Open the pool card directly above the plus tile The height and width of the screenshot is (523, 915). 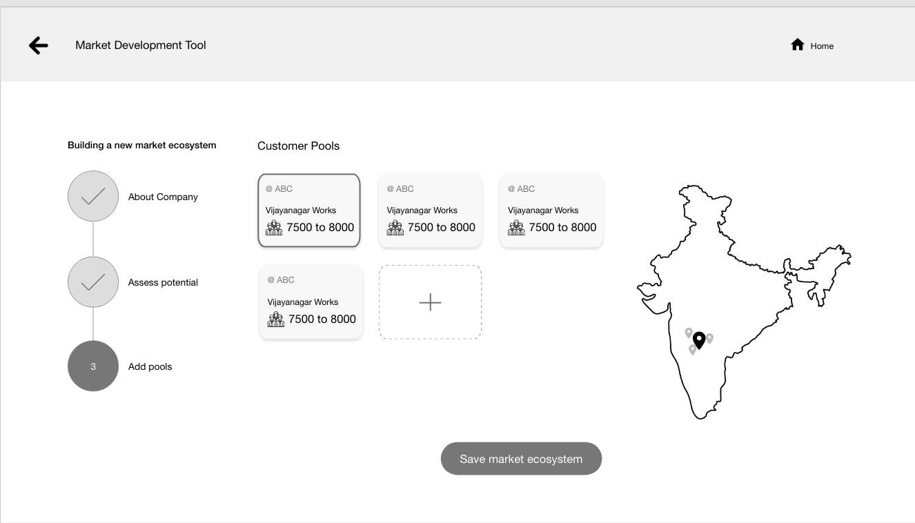[430, 210]
